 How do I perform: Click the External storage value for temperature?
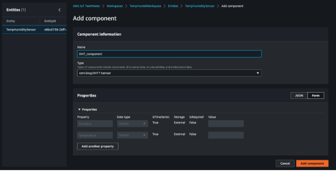tap(179, 134)
